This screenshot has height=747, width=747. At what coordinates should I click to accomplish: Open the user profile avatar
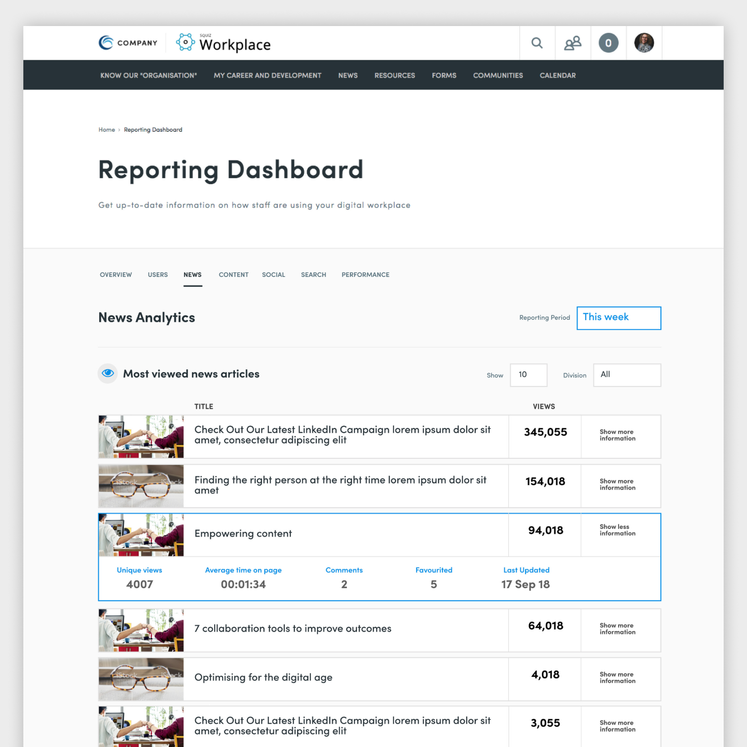(644, 43)
